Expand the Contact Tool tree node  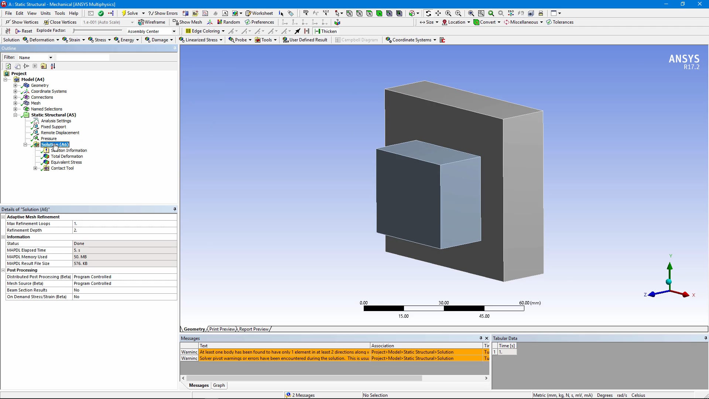click(x=35, y=168)
